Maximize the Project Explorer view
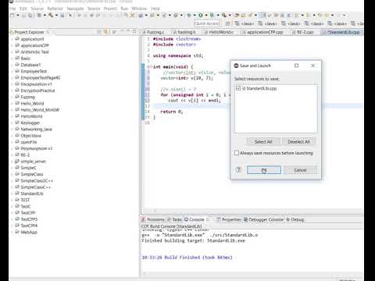Viewport: 375px width, 281px height. click(134, 32)
